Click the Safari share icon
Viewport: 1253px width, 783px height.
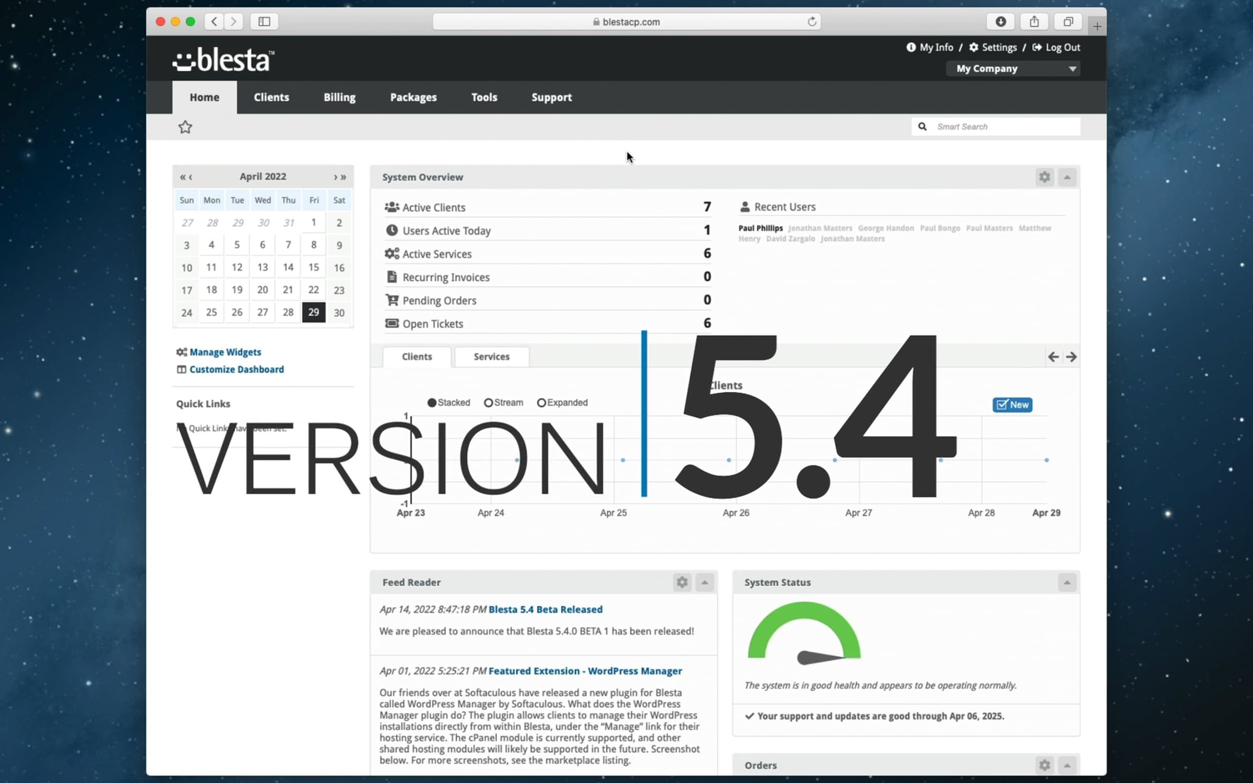point(1034,21)
